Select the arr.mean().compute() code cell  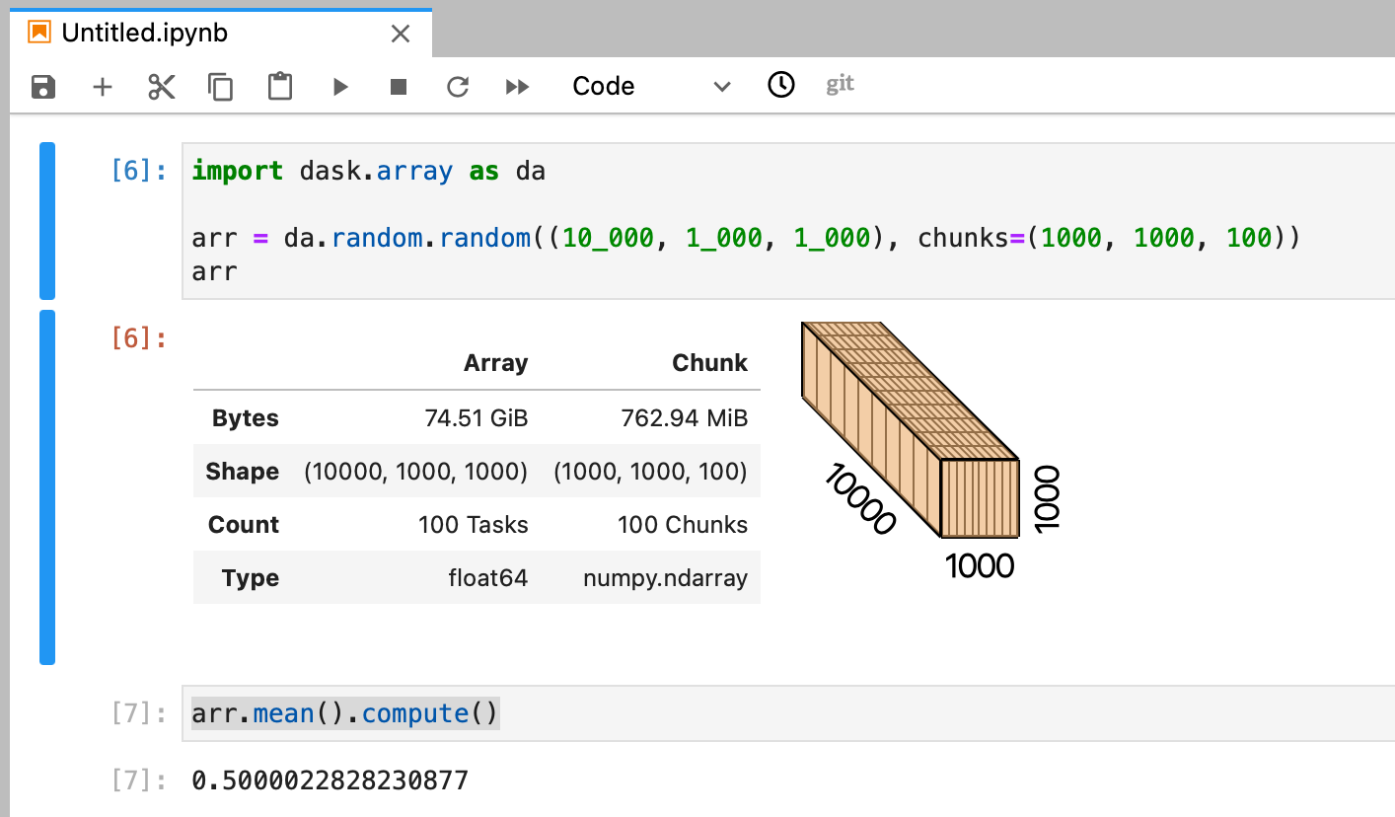pos(343,713)
